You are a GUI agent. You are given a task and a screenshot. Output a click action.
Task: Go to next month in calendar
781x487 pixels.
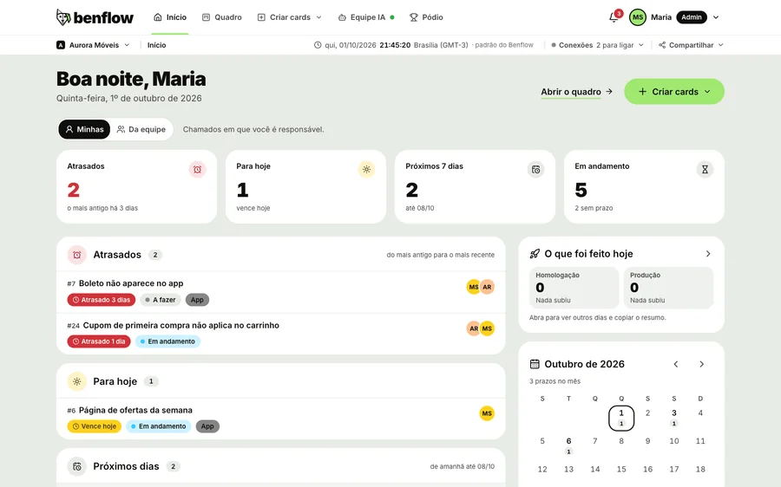pyautogui.click(x=701, y=364)
